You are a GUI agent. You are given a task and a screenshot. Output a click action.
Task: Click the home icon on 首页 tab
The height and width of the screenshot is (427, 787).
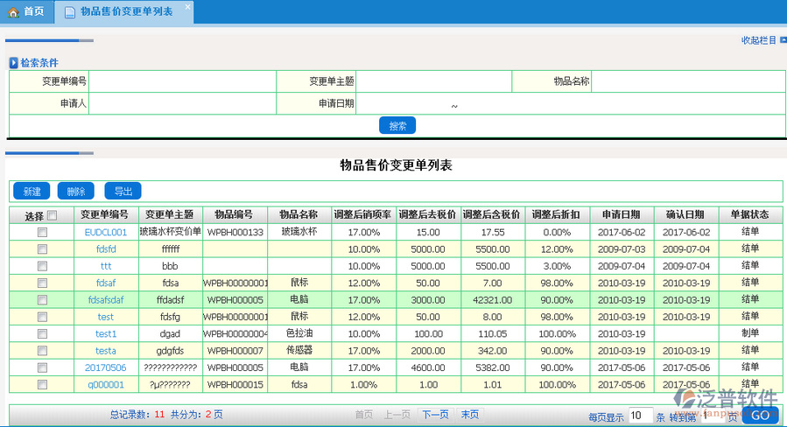(13, 11)
